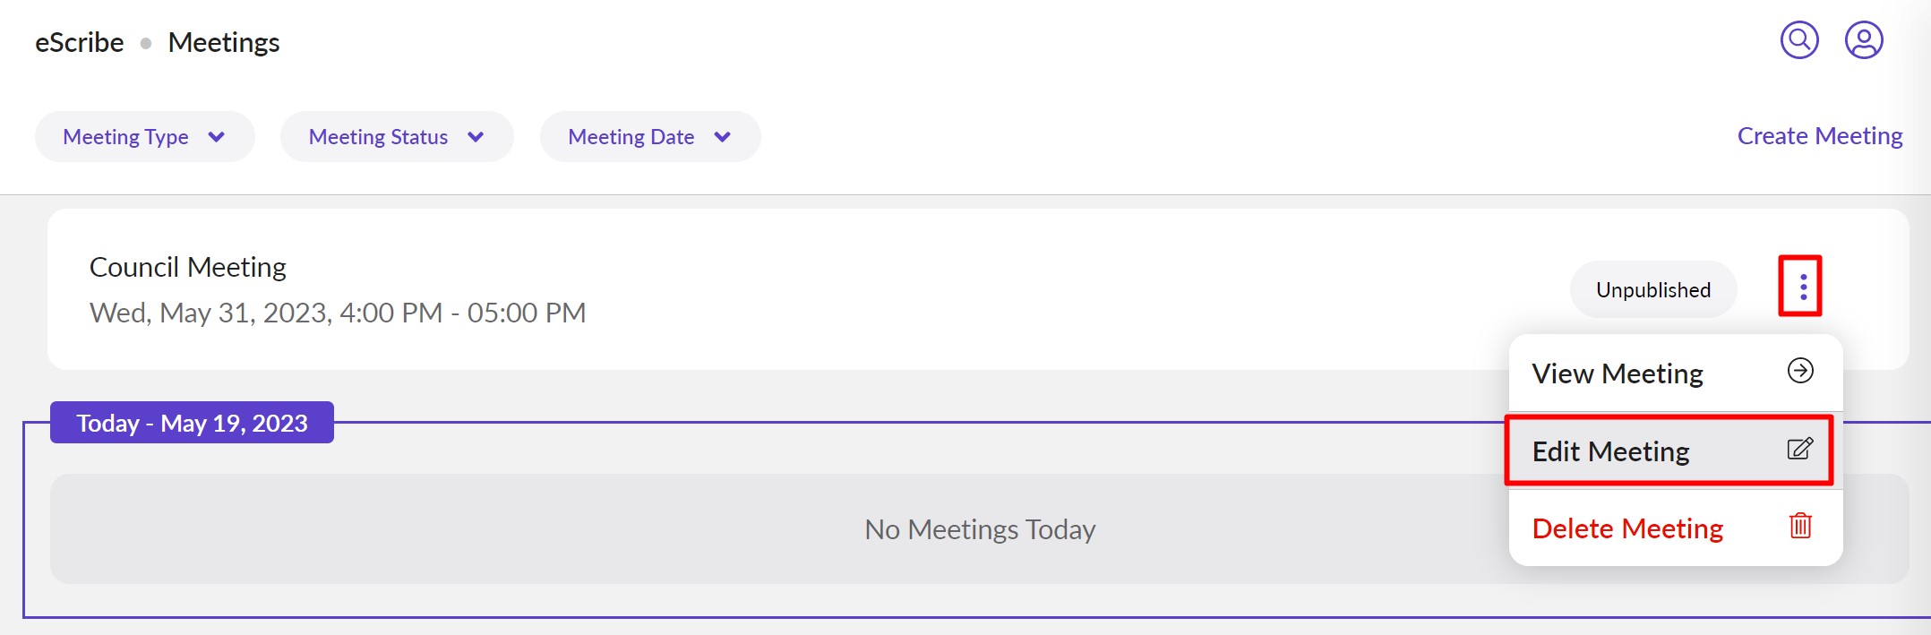This screenshot has width=1931, height=635.
Task: Click the No Meetings Today area
Action: 980,528
